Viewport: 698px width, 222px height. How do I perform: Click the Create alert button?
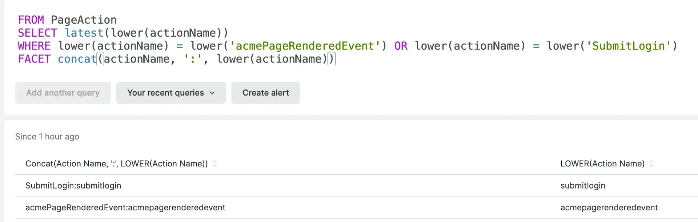tap(265, 93)
